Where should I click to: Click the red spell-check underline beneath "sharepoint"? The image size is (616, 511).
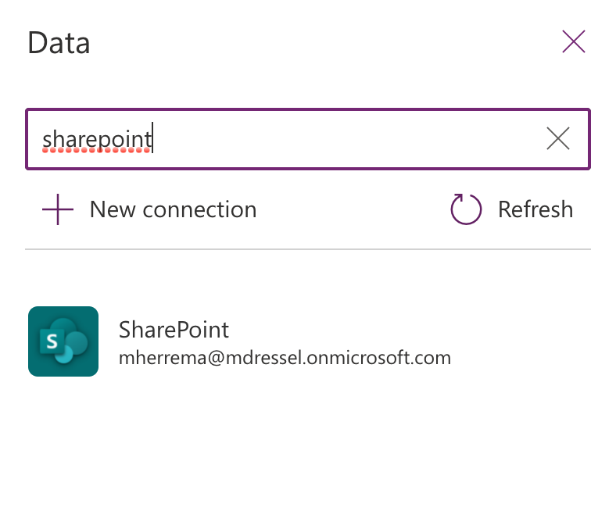(96, 151)
